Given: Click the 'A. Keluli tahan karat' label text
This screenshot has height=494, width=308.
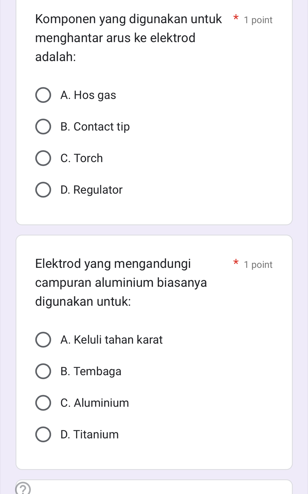Looking at the screenshot, I should click(x=111, y=340).
